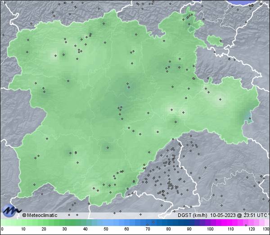Click scale label 130

[x=266, y=229]
